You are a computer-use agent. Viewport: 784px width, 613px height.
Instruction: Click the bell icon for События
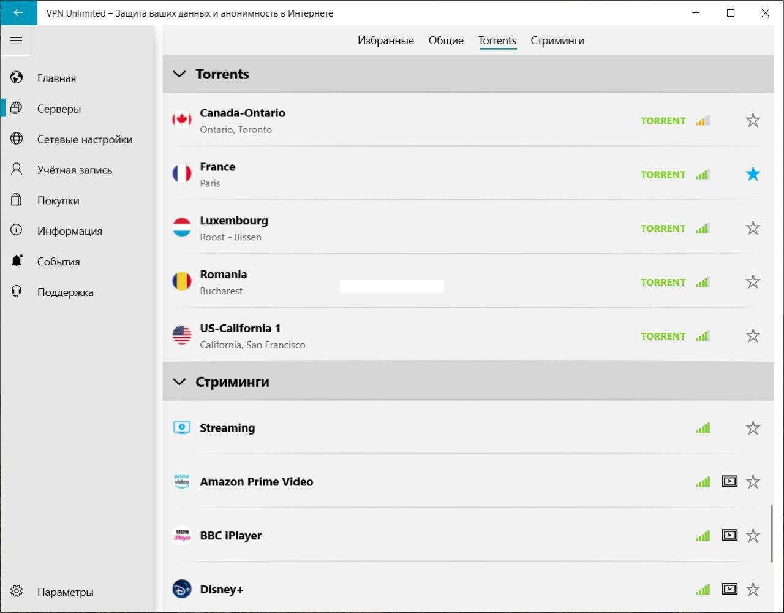coord(17,261)
